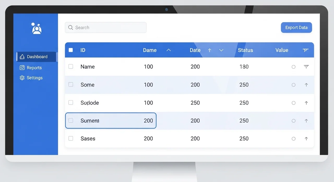The image size is (334, 182).
Task: Click the Export Data button
Action: (296, 27)
